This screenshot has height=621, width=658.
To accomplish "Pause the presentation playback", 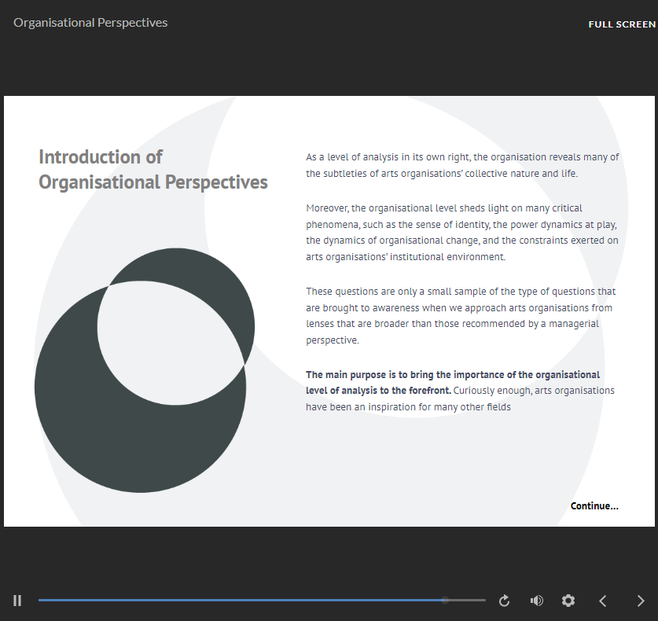I will tap(17, 601).
